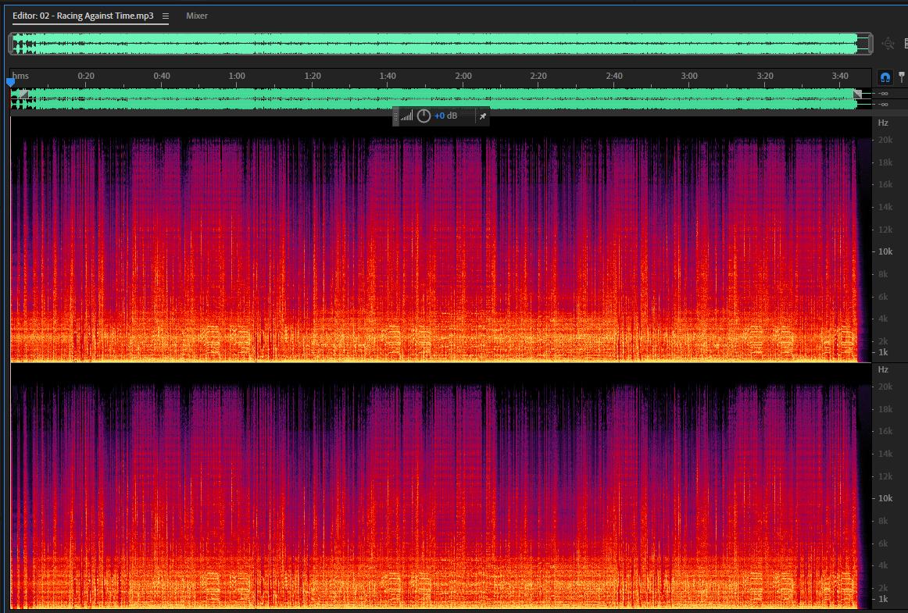Click the lower -∞ dB label
The height and width of the screenshot is (613, 908).
tap(882, 104)
